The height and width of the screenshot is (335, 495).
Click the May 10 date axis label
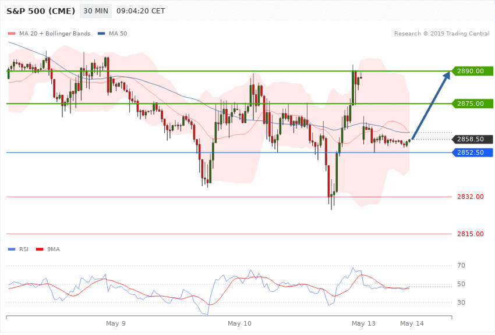pyautogui.click(x=239, y=323)
